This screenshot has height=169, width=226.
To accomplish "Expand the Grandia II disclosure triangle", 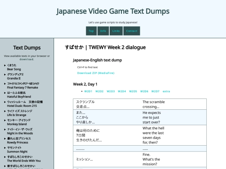I will pos(5,75).
